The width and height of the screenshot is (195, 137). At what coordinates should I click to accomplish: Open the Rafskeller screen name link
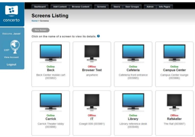[174, 119]
